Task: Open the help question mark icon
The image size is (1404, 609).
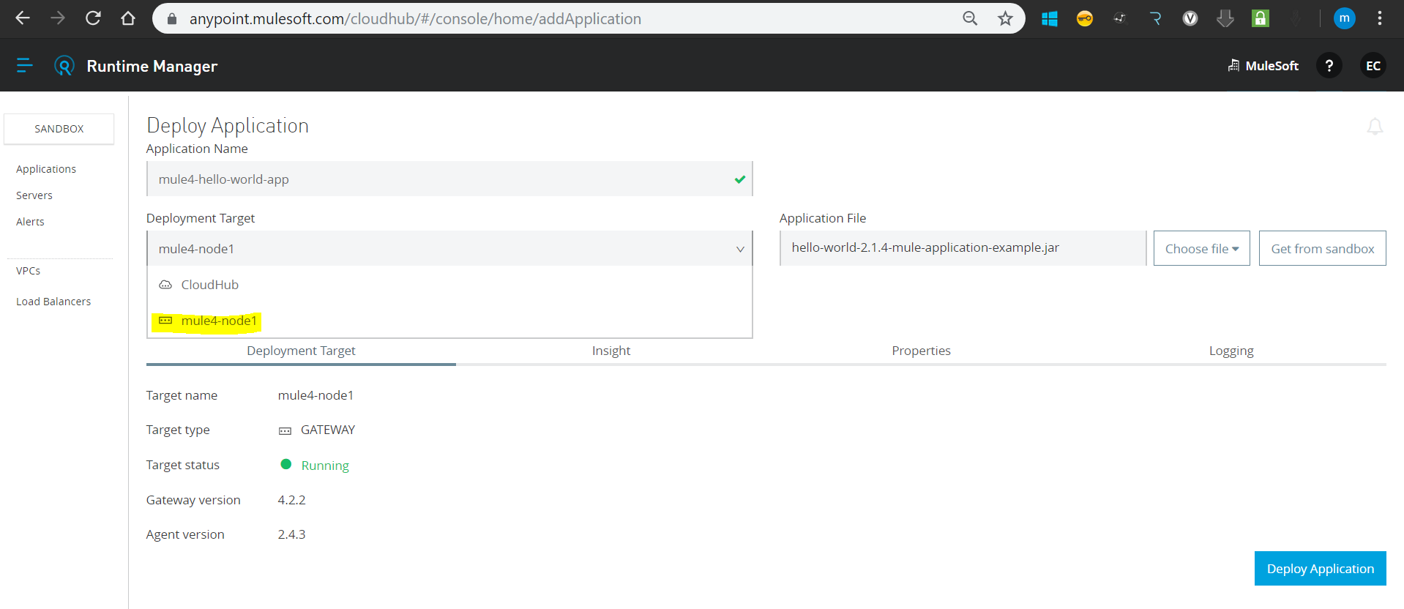Action: click(x=1329, y=66)
